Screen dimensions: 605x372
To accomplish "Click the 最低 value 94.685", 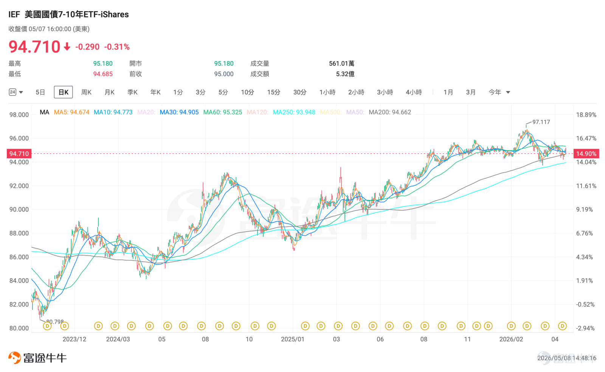I will point(103,74).
